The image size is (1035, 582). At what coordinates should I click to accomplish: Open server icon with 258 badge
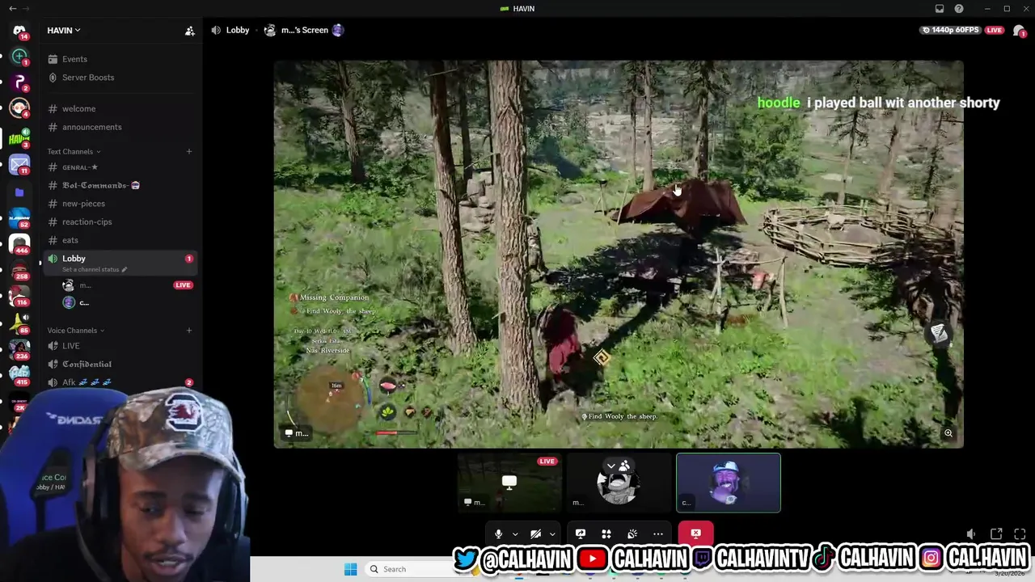coord(19,269)
